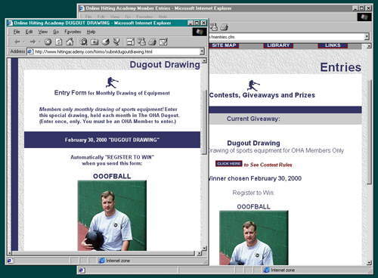Screen dimensions: 378x278
Task: Click the CLICK HERE contest rules button
Action: coord(229,164)
